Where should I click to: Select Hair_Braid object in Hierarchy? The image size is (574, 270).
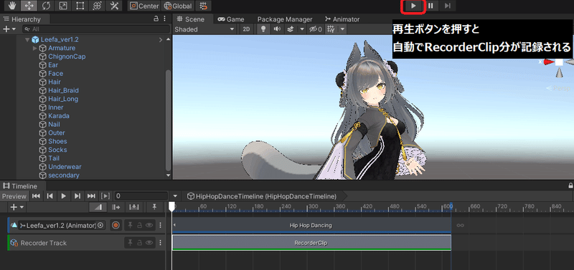[x=63, y=90]
